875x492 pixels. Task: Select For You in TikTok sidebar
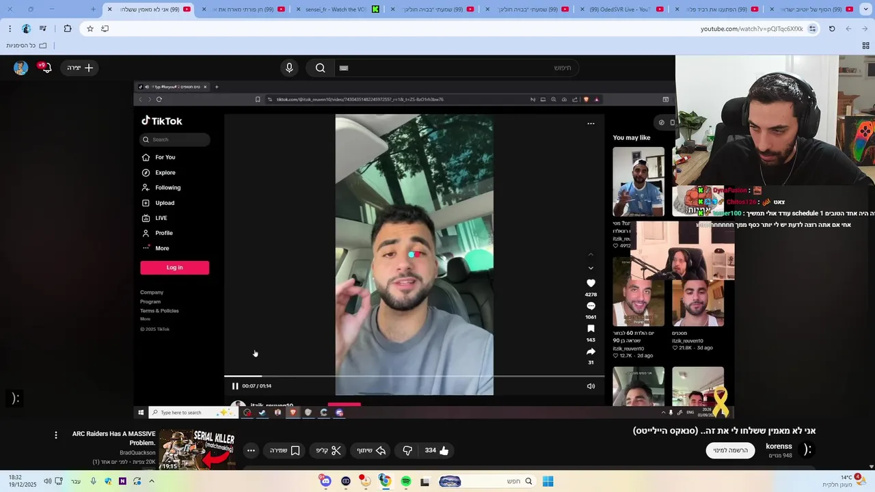coord(159,157)
